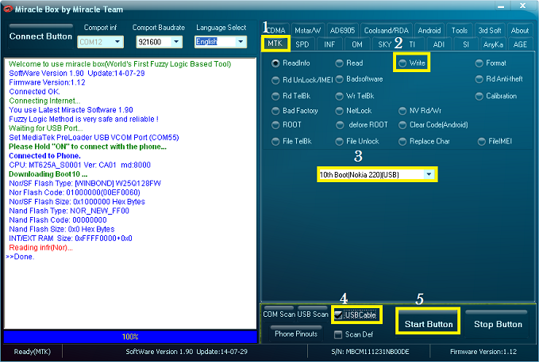Click the Connect Button
The width and height of the screenshot is (539, 362).
click(40, 36)
